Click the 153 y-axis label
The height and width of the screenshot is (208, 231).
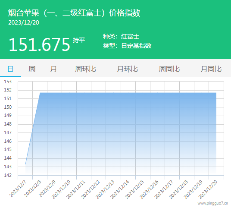tap(8, 82)
